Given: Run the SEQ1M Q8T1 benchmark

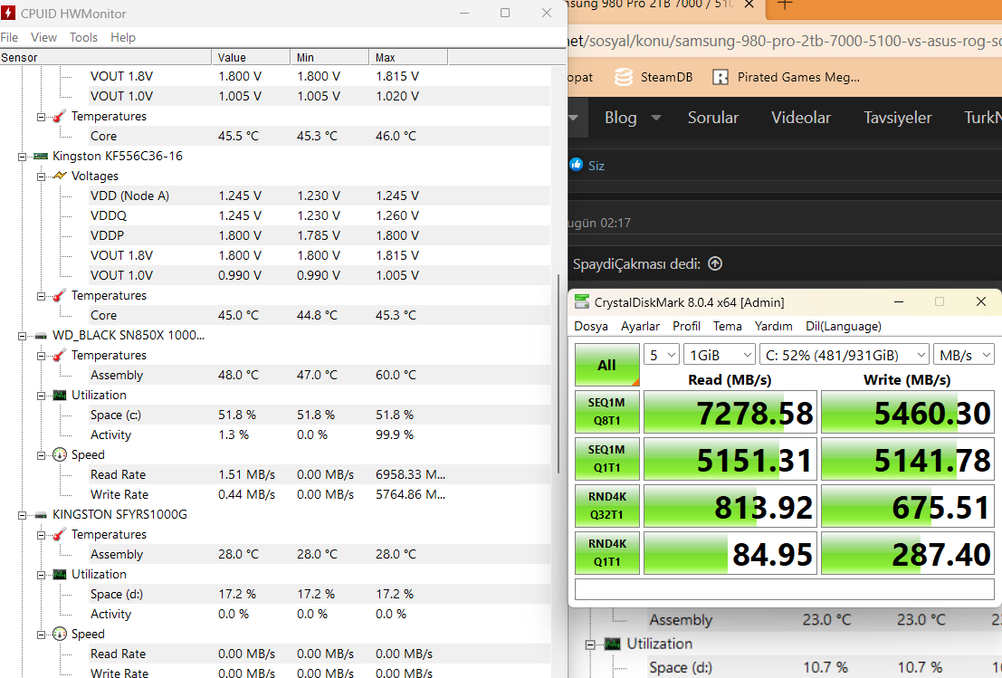Looking at the screenshot, I should [607, 412].
